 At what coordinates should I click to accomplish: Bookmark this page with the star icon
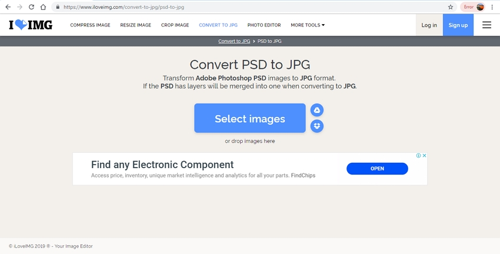coord(451,7)
